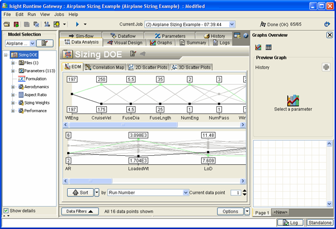Click the lower EDM horizontal scrollbar thumb

[91, 181]
